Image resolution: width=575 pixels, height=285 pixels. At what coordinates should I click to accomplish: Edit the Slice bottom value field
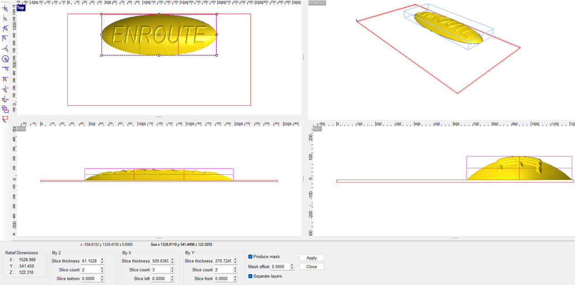[90, 279]
